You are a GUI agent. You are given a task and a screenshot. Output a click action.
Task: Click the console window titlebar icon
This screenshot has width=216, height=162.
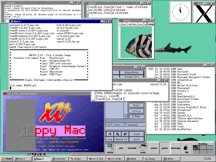coord(4,3)
